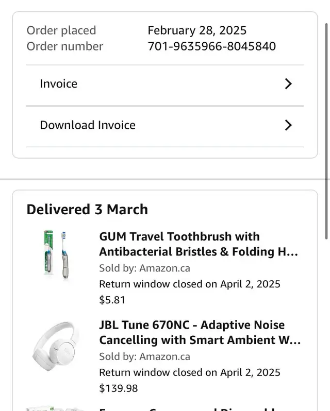Open the GUM Travel Toothbrush product title
The image size is (330, 411).
(x=199, y=244)
